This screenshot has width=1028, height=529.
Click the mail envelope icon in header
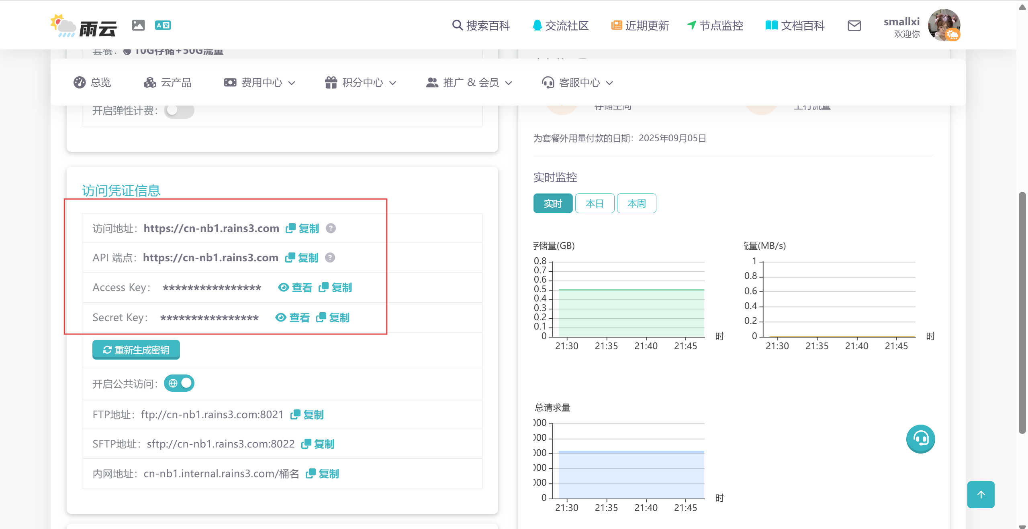click(x=854, y=26)
